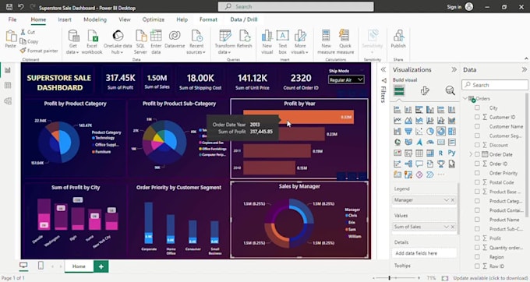Open the Get data source menu

(x=73, y=41)
